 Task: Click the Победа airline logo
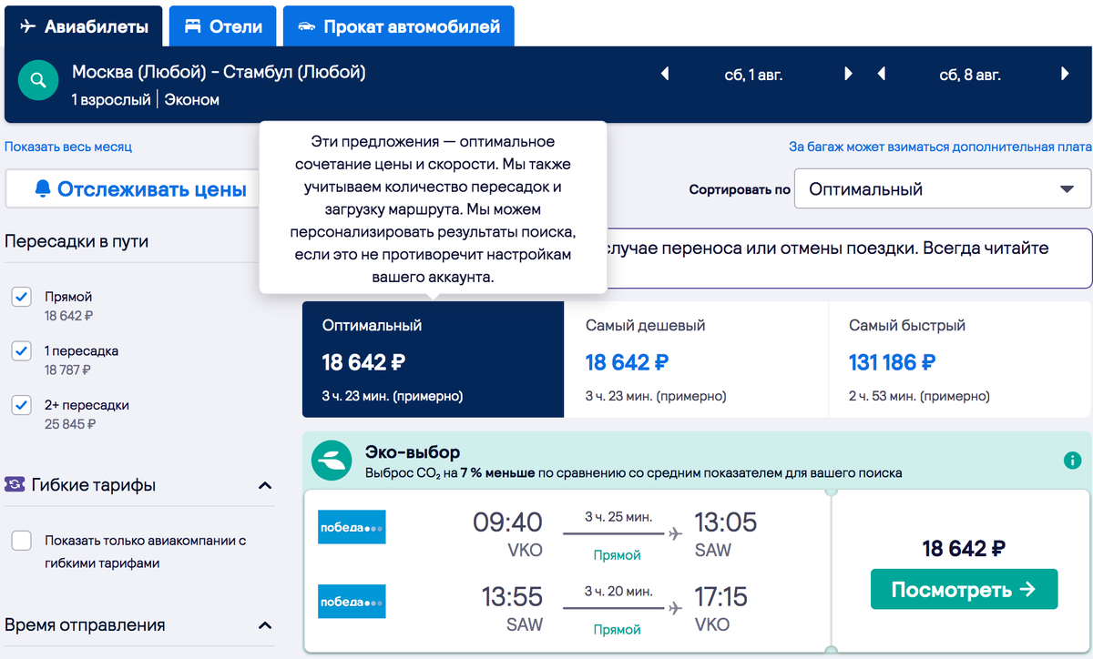tap(352, 526)
